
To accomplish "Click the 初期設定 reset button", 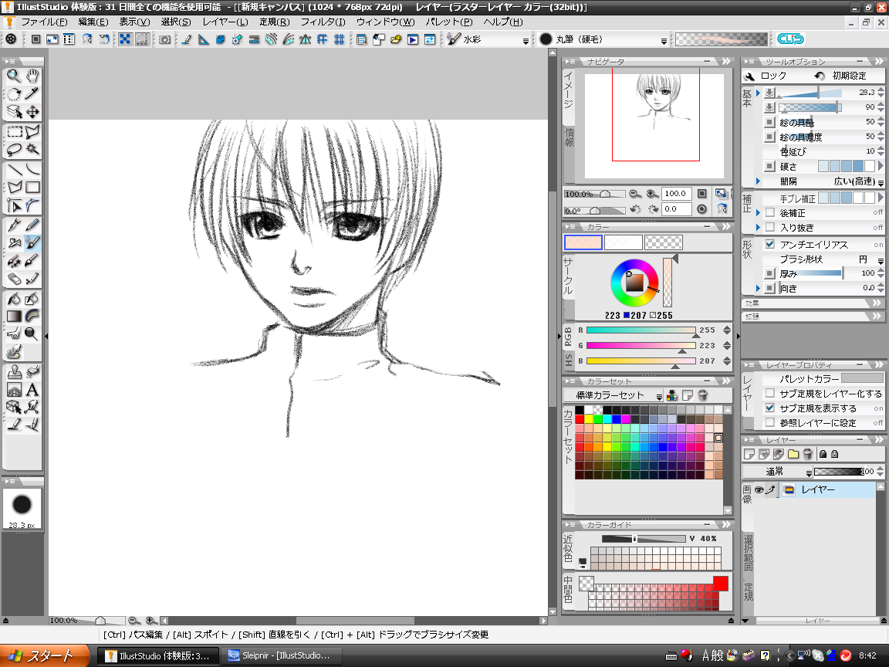I will click(x=841, y=76).
